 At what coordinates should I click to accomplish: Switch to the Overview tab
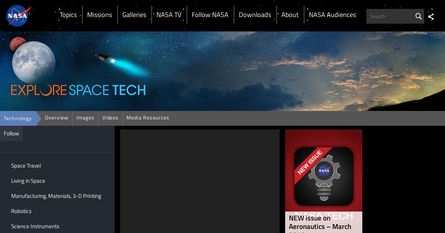click(x=56, y=118)
